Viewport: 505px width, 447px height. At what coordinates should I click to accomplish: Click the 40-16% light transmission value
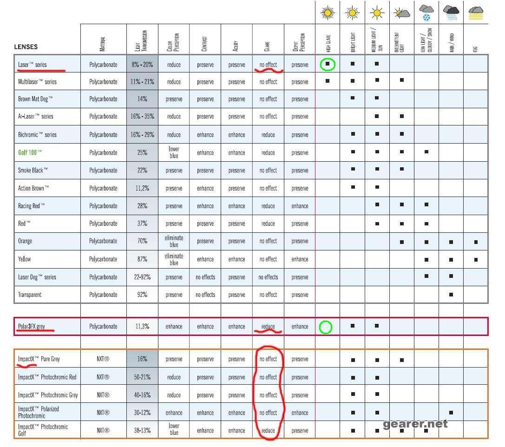(142, 395)
